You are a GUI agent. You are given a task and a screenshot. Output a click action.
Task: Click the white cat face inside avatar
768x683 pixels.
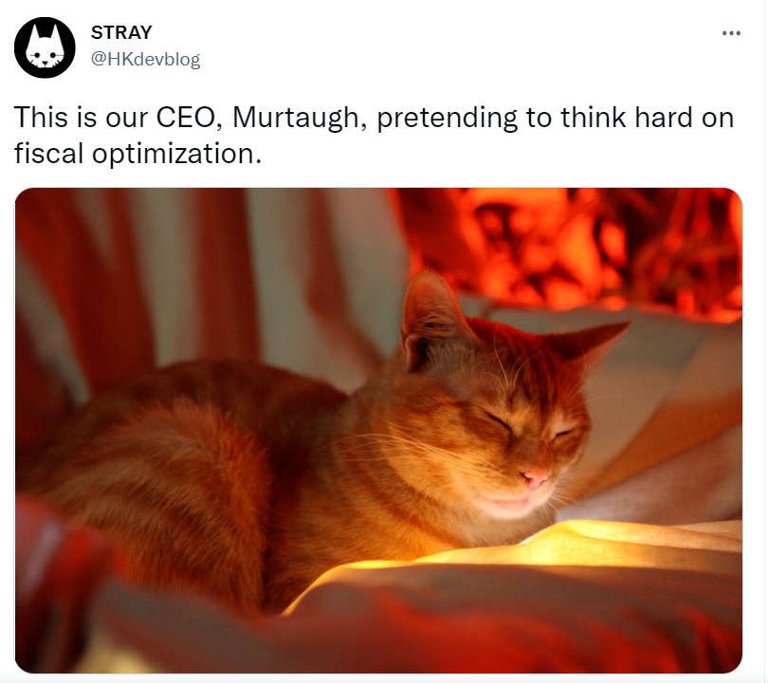(45, 49)
